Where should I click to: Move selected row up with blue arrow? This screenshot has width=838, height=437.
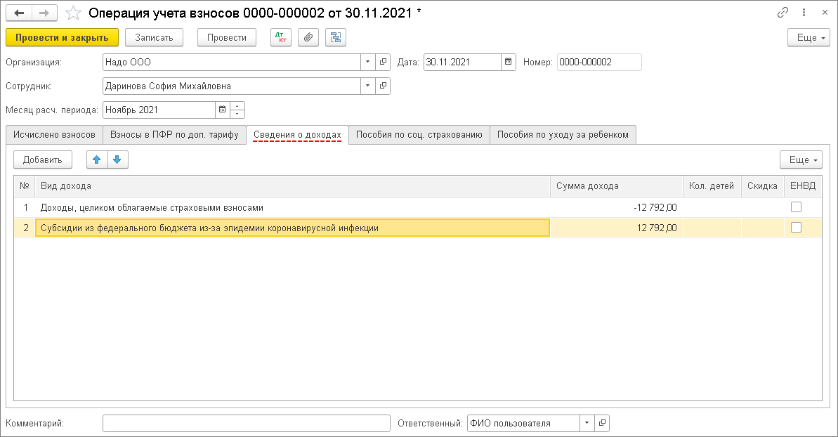97,159
